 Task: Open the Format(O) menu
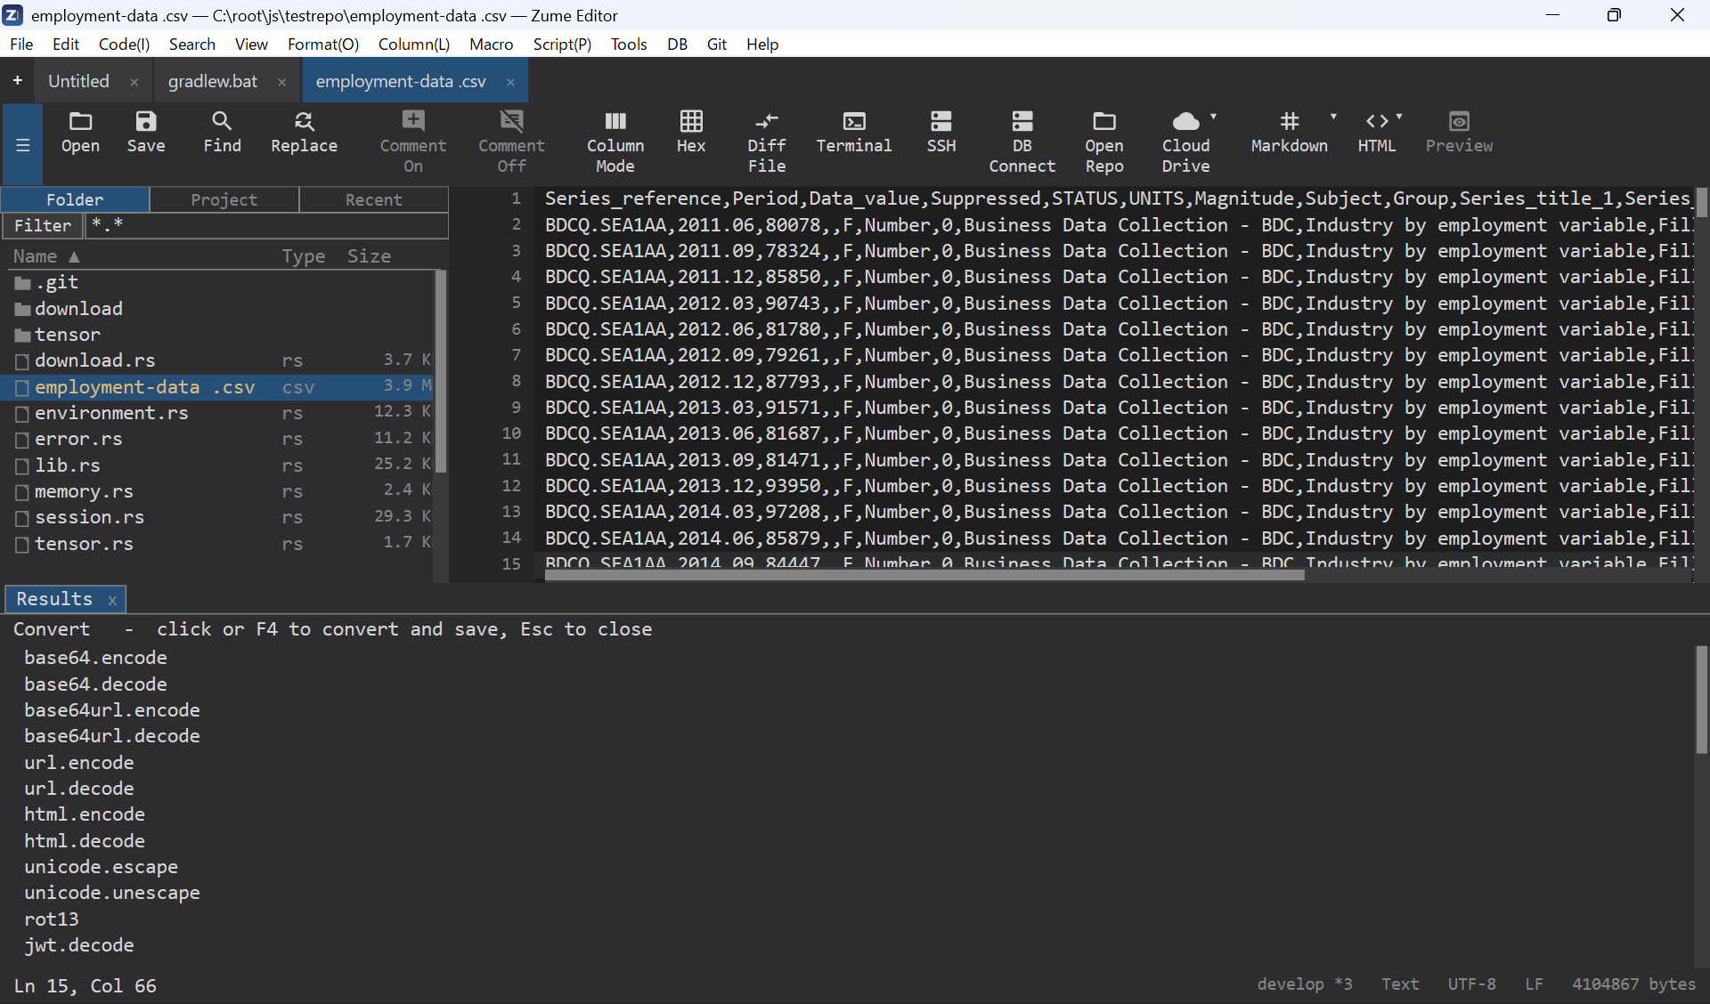point(323,44)
